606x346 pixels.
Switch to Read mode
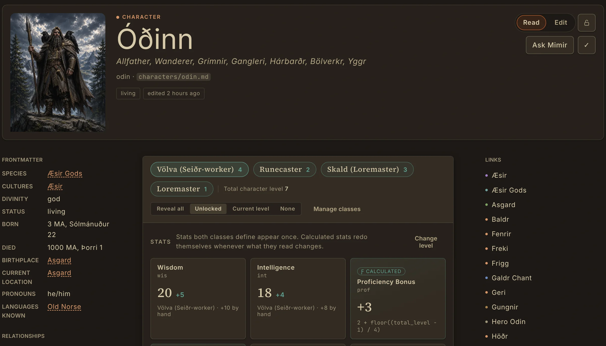click(531, 23)
